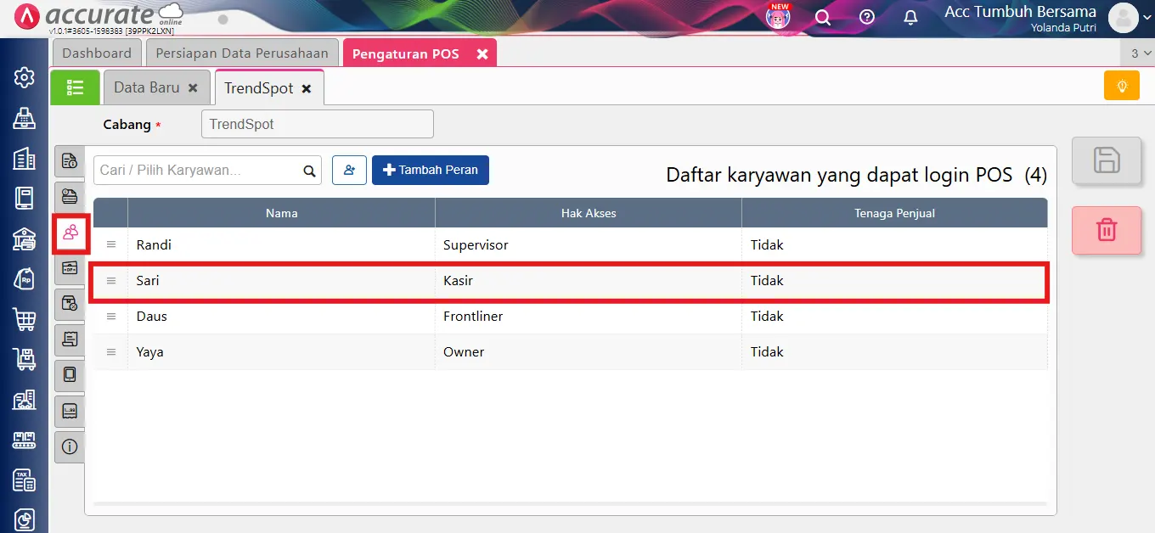The width and height of the screenshot is (1155, 533).
Task: Click the Cari / Pilih Karyawan search field
Action: point(199,170)
